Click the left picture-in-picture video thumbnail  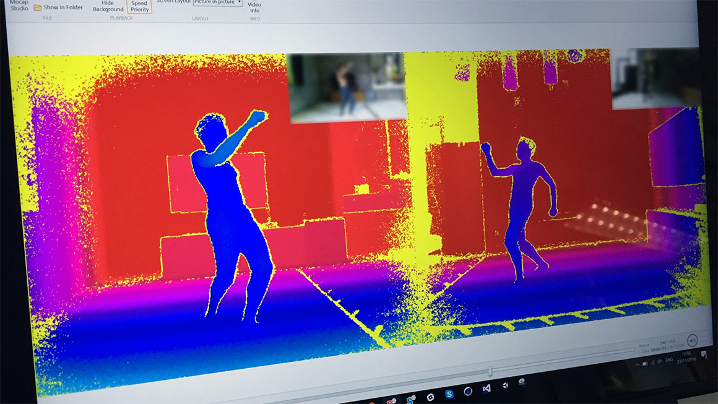click(348, 87)
